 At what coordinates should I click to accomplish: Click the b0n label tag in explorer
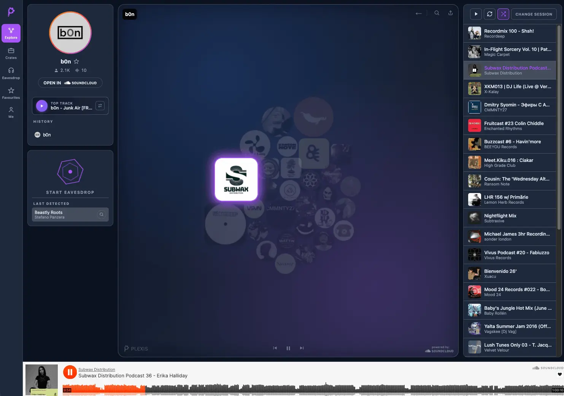(x=130, y=14)
